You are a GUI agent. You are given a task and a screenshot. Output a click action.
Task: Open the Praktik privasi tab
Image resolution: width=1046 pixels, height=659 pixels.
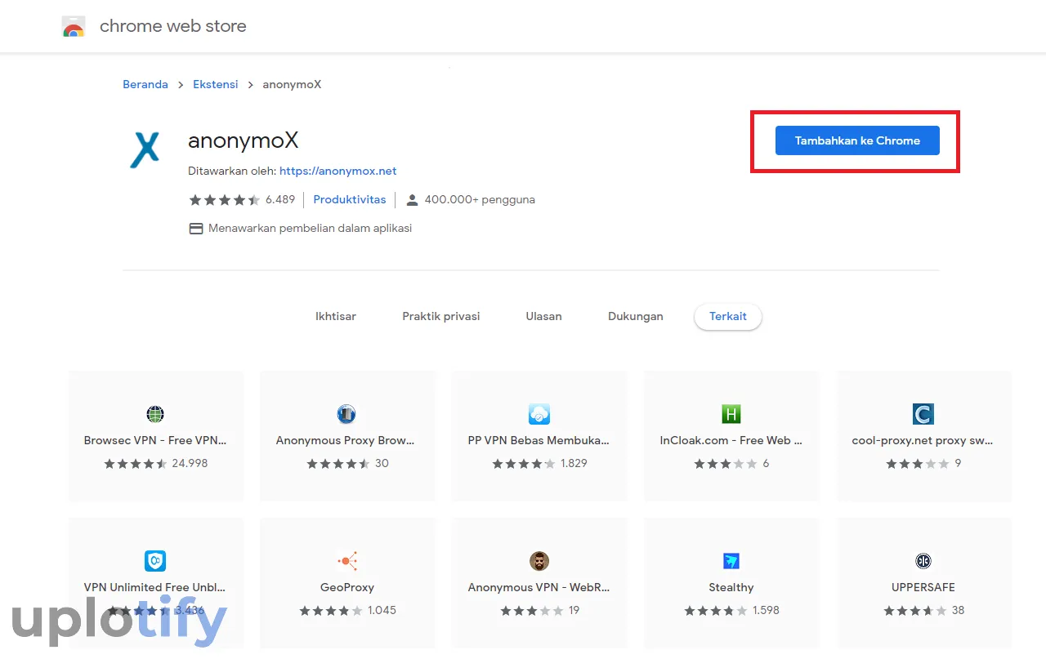[441, 316]
